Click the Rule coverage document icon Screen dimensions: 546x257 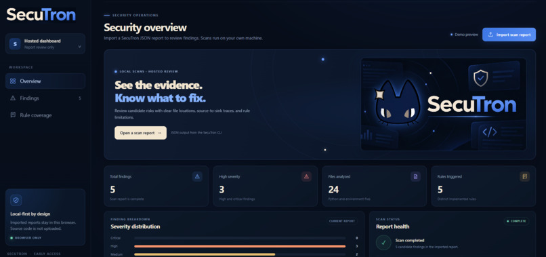[x=13, y=115]
